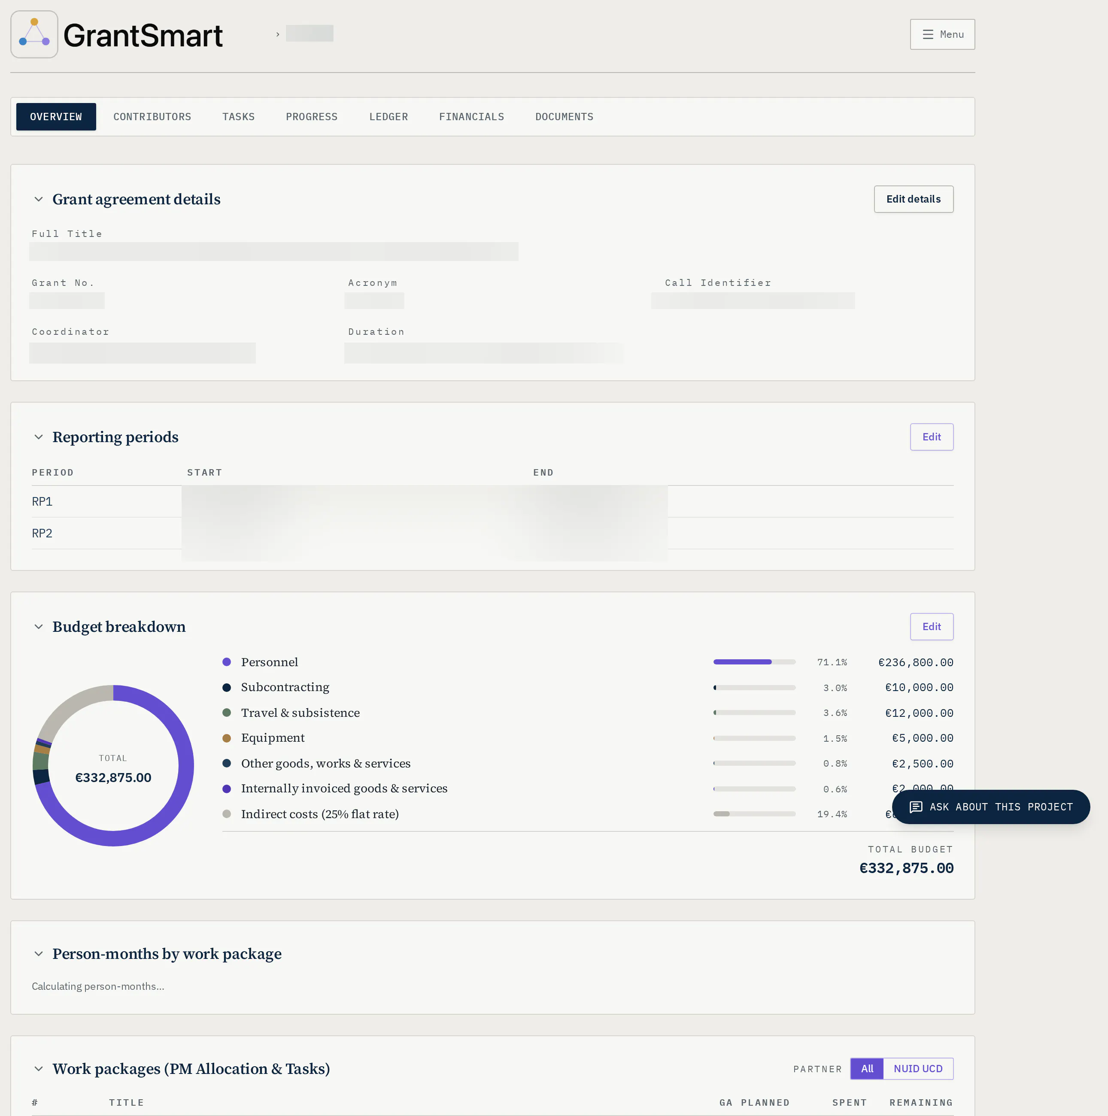Click Other goods, works & services label
Viewport: 1108px width, 1116px height.
[326, 764]
